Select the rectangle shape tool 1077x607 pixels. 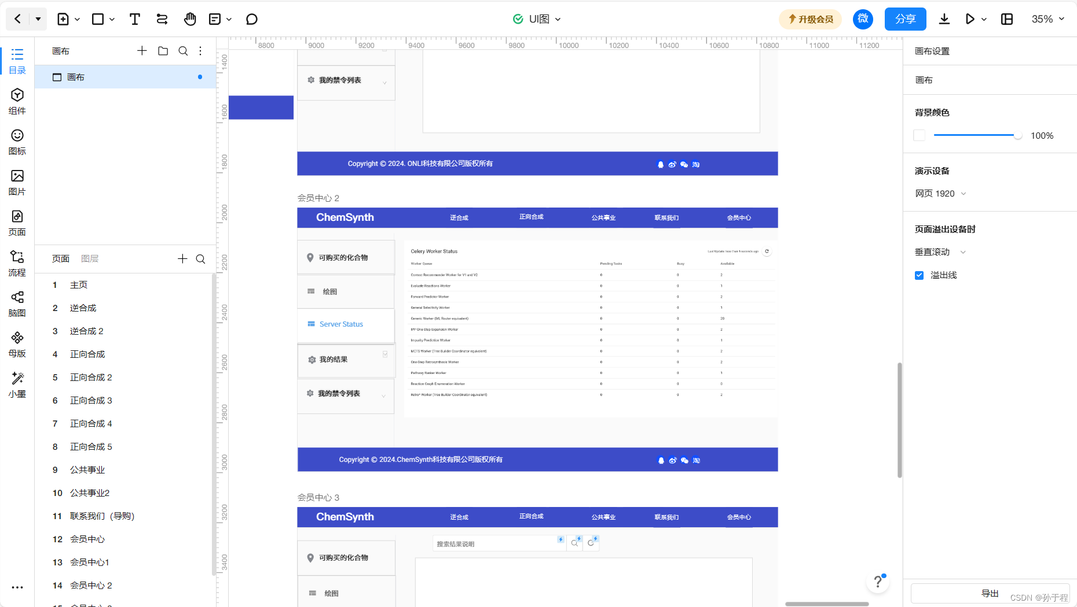(98, 19)
